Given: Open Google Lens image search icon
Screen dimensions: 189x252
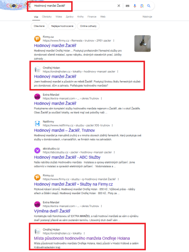Looking at the screenshot, I should pyautogui.click(x=142, y=6).
